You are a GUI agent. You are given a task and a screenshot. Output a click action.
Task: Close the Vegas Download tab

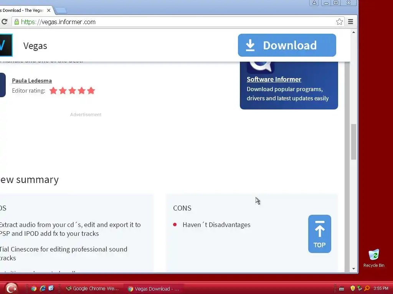(49, 10)
